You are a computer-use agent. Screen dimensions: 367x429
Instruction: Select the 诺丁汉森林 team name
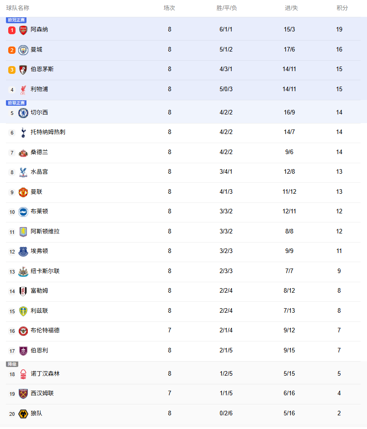click(x=45, y=374)
